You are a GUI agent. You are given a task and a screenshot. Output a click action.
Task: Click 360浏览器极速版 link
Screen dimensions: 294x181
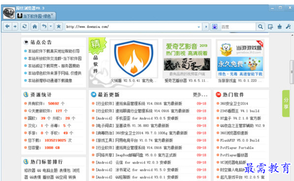click(x=234, y=133)
